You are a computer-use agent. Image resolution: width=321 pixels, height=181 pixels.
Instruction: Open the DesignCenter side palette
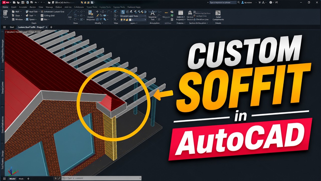click(3, 87)
